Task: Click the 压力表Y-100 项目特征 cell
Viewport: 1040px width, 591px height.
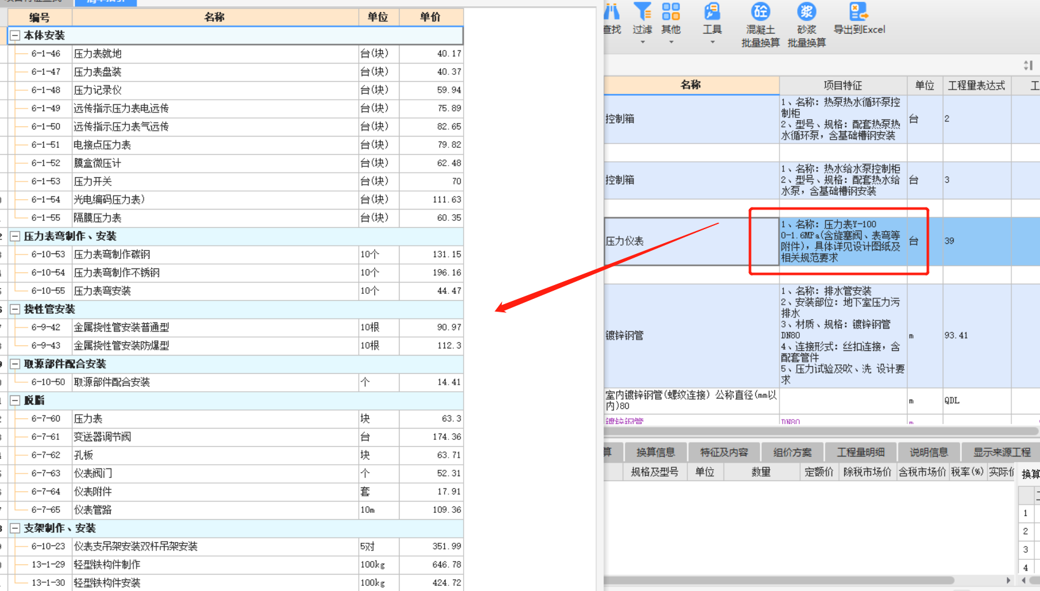Action: click(842, 241)
